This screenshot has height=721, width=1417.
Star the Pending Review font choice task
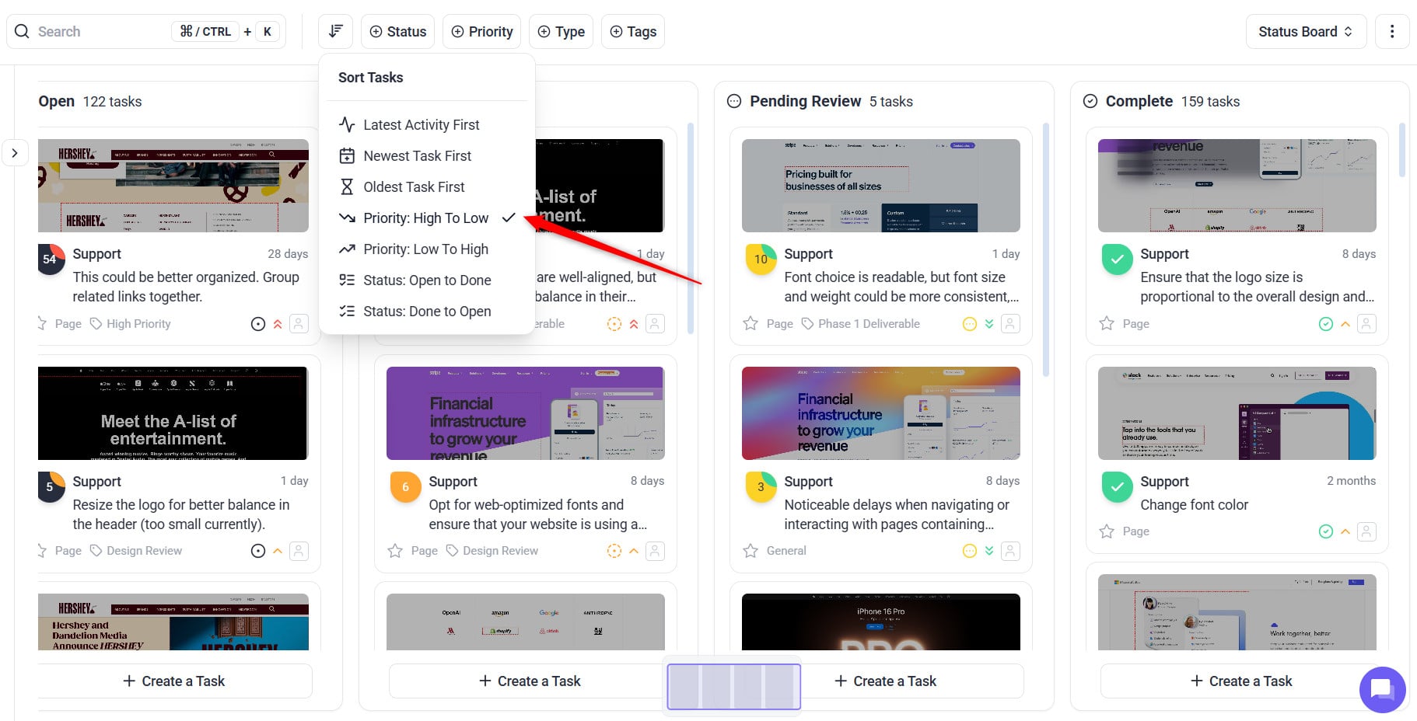click(750, 324)
